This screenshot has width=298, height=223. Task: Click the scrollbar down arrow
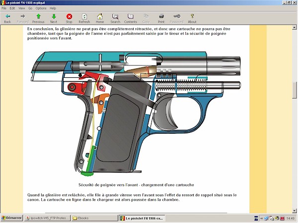pos(295,211)
